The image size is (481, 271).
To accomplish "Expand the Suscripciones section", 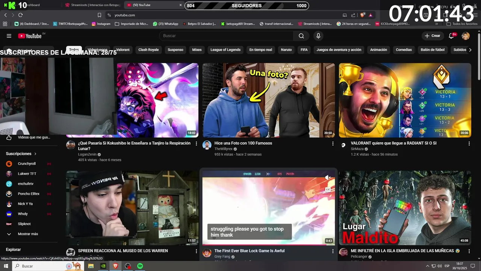I will pos(21,154).
